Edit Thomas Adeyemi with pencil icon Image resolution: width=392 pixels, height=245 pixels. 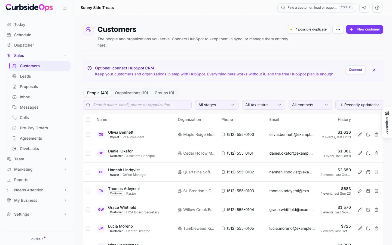360,191
